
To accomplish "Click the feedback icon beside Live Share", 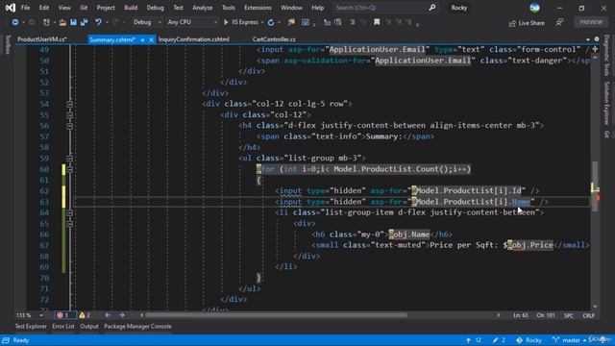I will click(559, 23).
